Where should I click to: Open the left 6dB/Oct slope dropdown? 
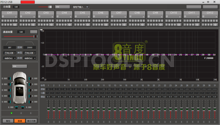(10, 58)
